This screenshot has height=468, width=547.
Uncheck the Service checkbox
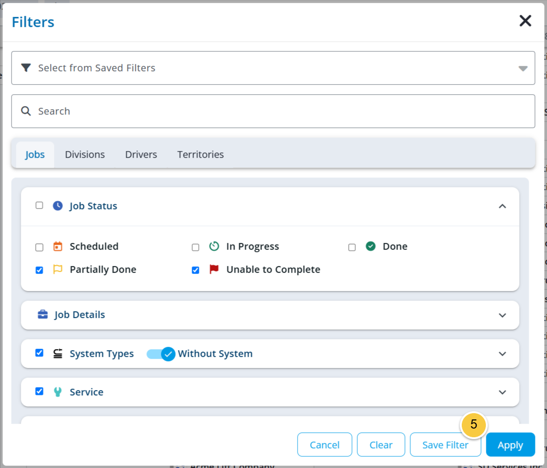pos(39,392)
